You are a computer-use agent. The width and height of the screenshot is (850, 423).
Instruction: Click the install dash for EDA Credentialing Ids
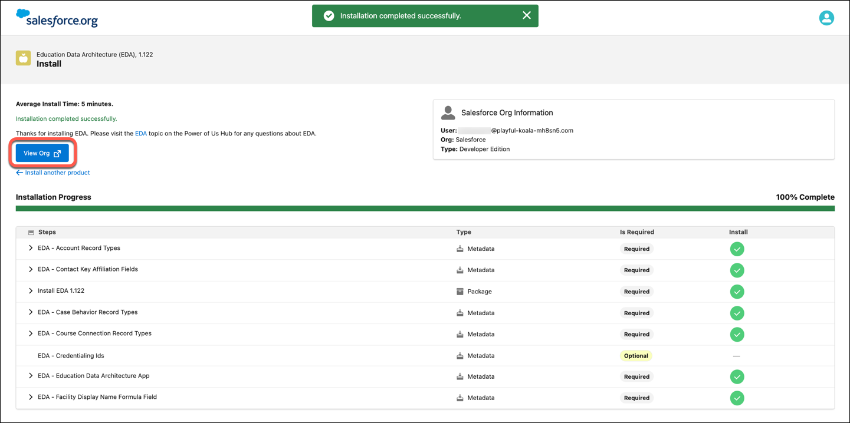tap(737, 355)
